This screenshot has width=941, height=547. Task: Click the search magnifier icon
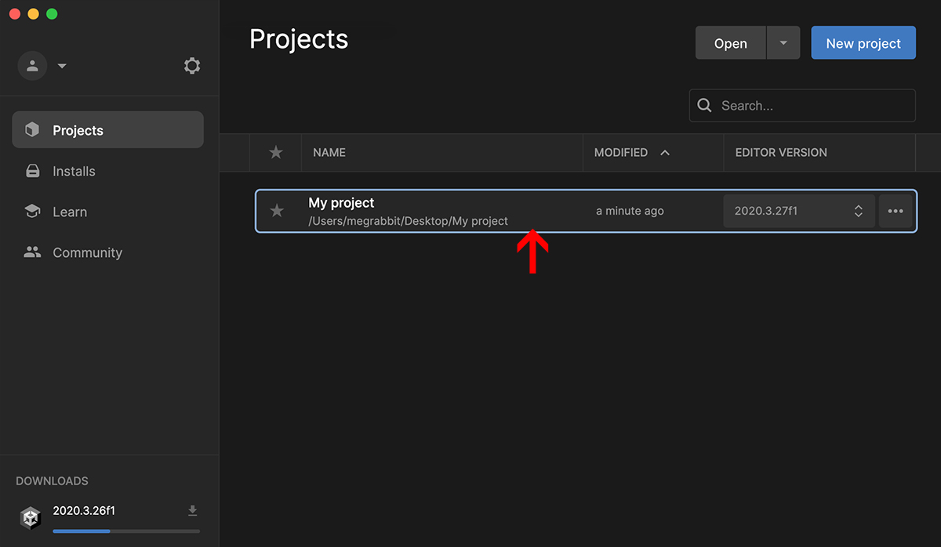[704, 105]
